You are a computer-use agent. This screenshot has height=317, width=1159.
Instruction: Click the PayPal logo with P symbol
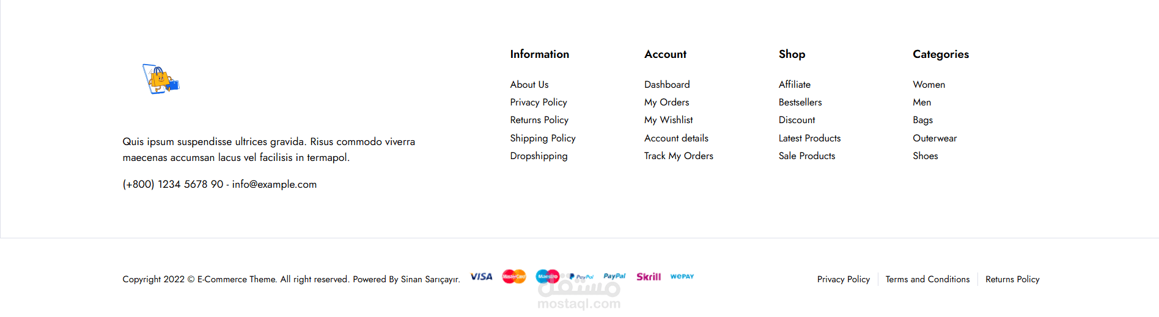tap(581, 277)
